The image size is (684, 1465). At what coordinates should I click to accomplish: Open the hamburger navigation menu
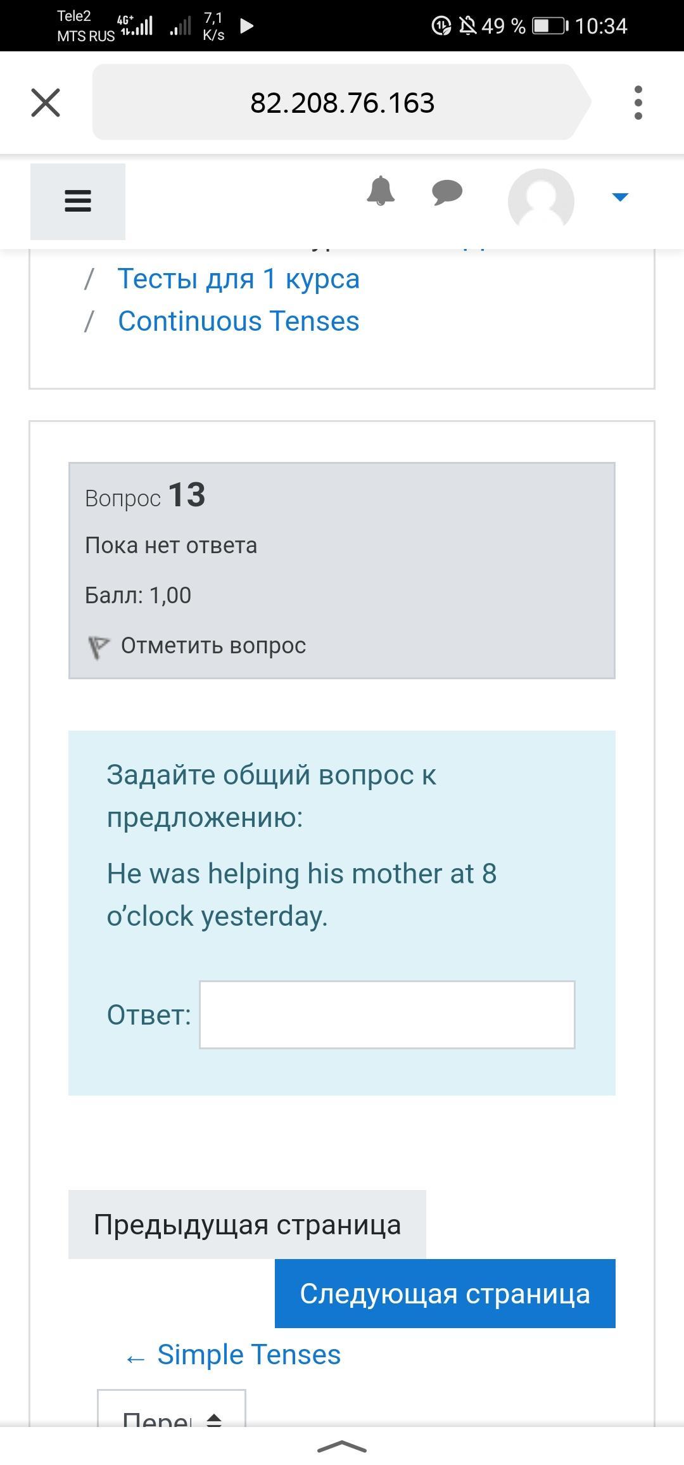[x=78, y=202]
